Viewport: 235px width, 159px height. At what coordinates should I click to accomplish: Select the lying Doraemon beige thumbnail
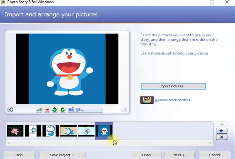pyautogui.click(x=68, y=131)
